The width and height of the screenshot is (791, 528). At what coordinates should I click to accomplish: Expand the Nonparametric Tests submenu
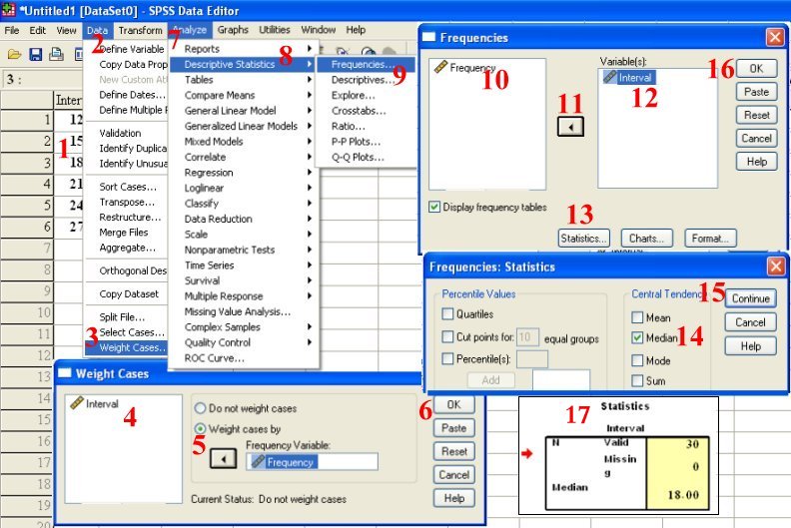[310, 250]
